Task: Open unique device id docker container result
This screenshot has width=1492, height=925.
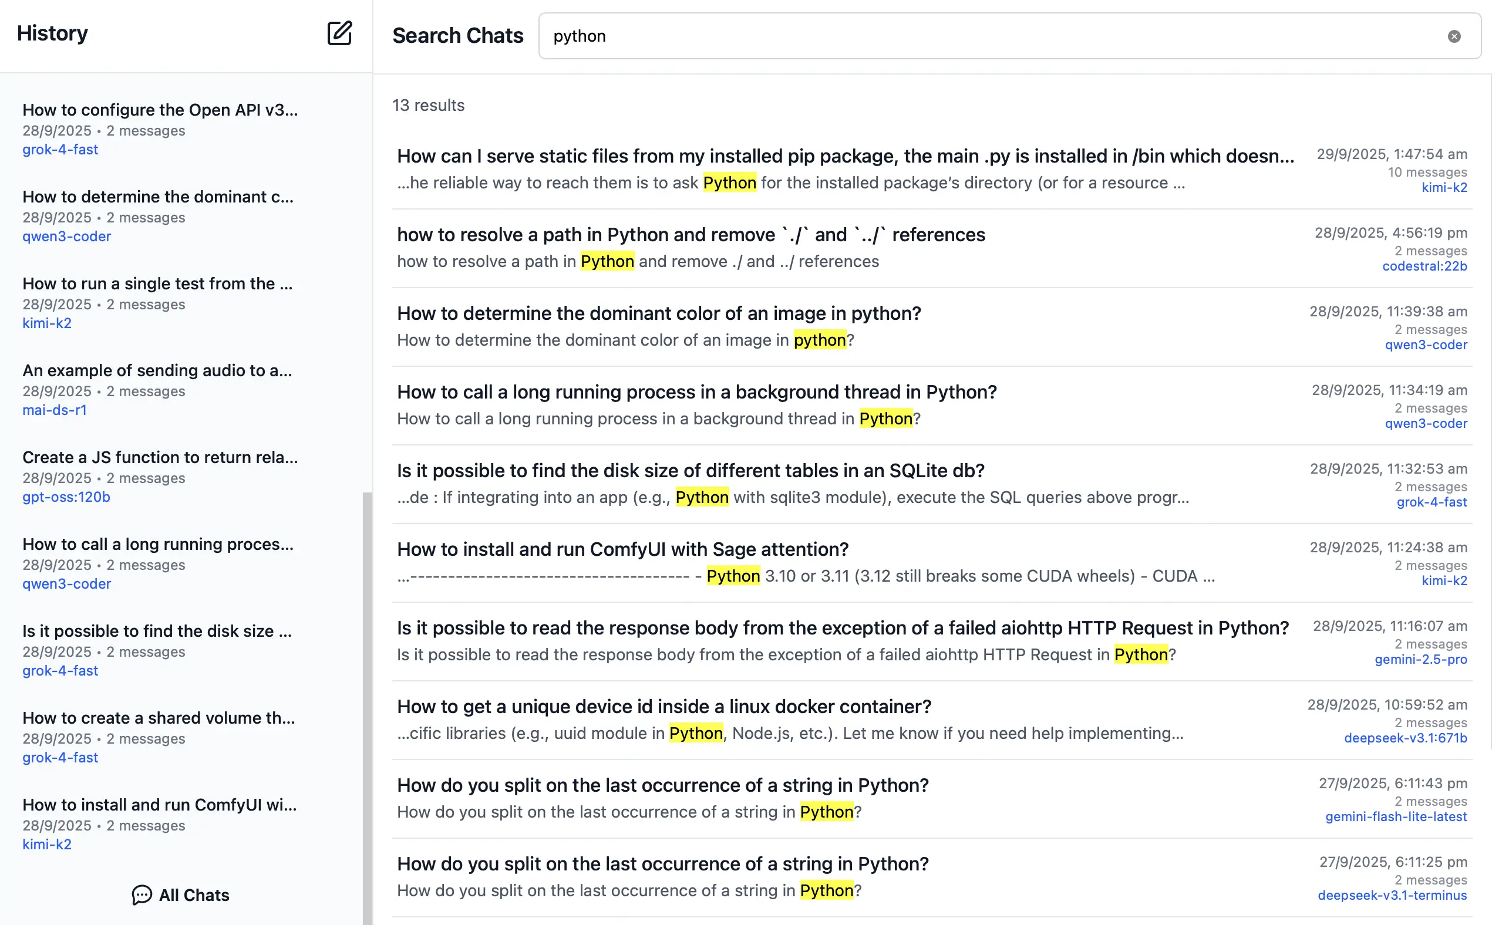Action: click(664, 707)
